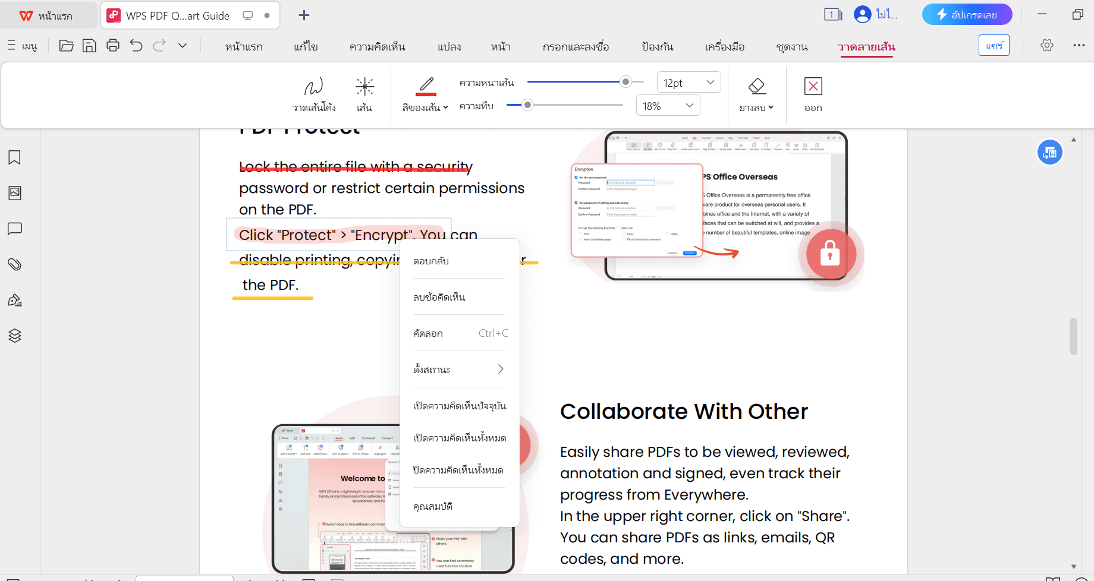Click the อัปเกรดเลย upgrade button
Viewport: 1094px width, 581px height.
pos(967,15)
